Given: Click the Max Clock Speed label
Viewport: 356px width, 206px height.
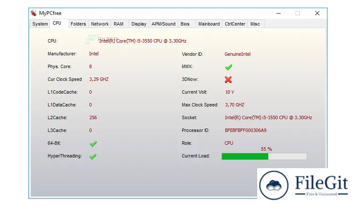Looking at the screenshot, I should tap(200, 105).
